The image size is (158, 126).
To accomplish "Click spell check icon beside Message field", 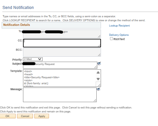I will [98, 89].
